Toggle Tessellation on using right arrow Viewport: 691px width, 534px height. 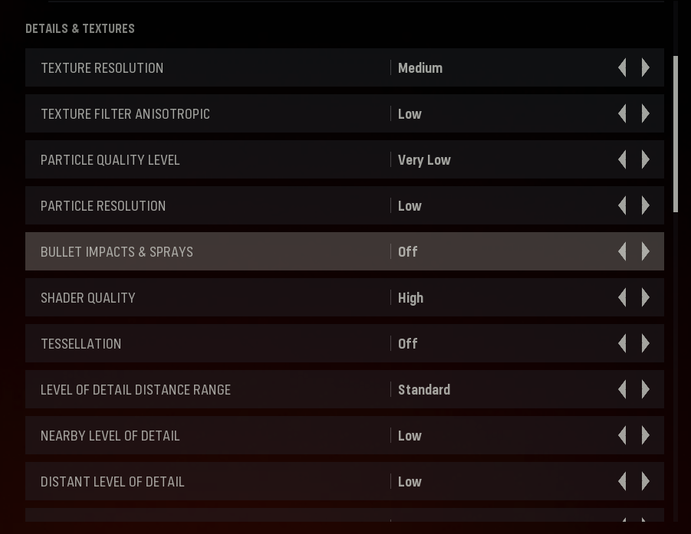tap(646, 343)
